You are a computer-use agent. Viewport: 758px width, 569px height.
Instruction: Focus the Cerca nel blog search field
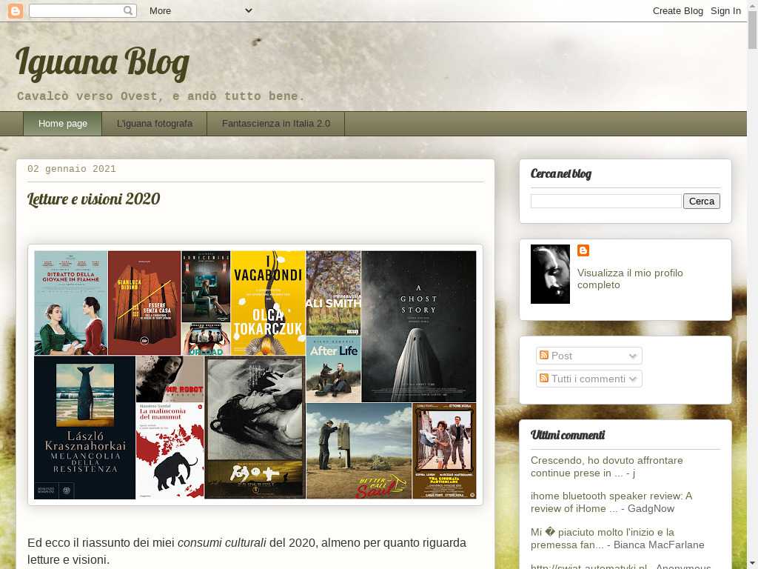(606, 201)
